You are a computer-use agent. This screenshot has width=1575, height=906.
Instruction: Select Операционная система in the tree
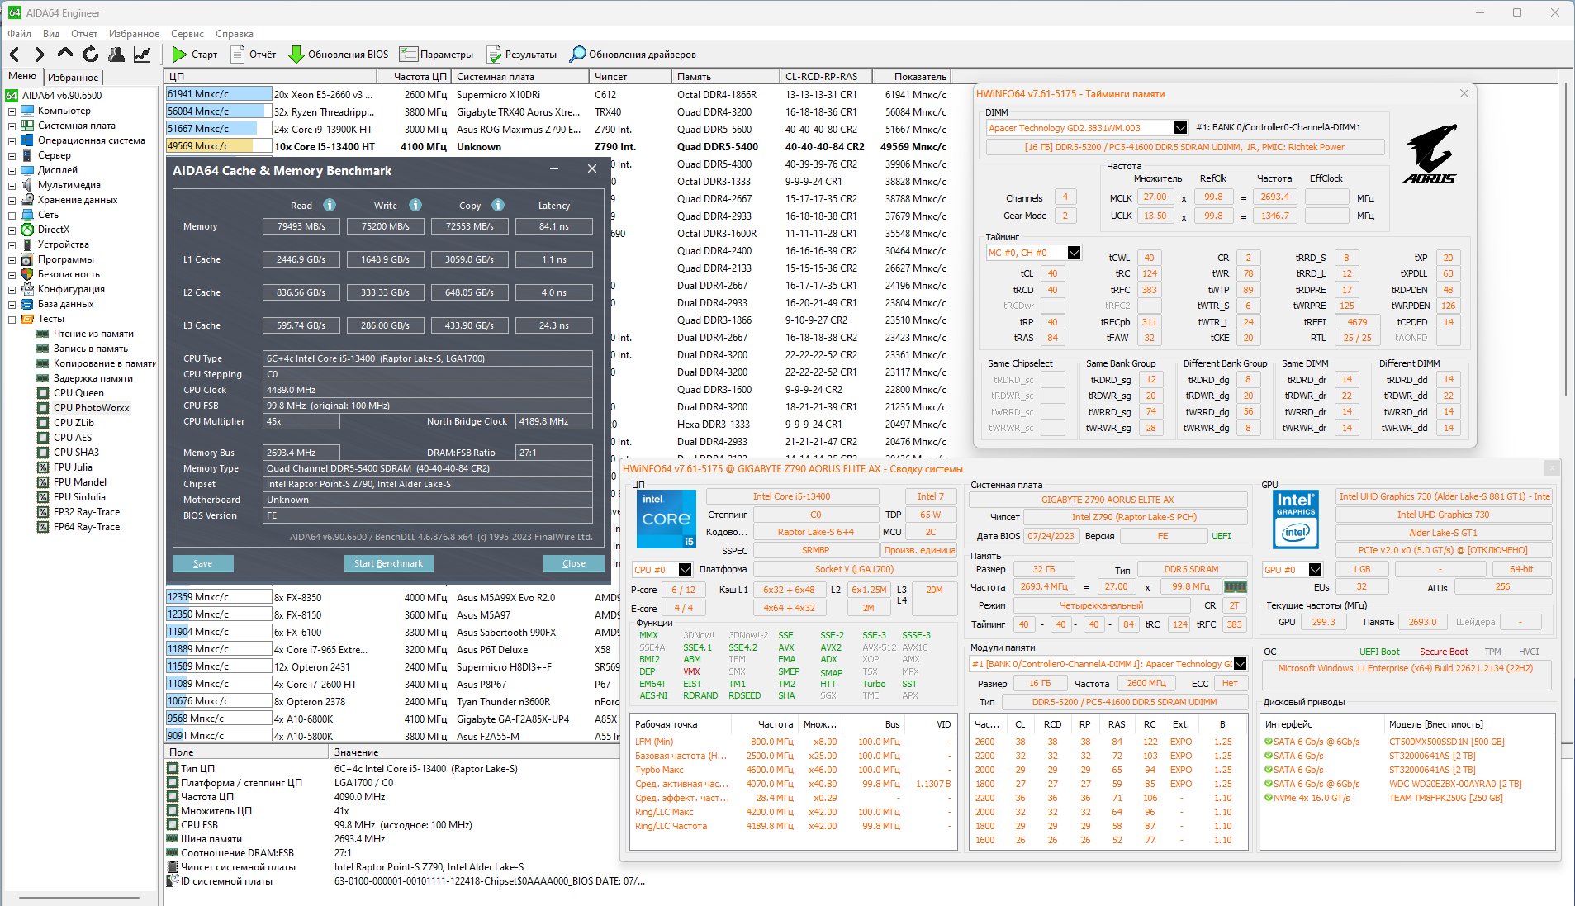point(91,140)
